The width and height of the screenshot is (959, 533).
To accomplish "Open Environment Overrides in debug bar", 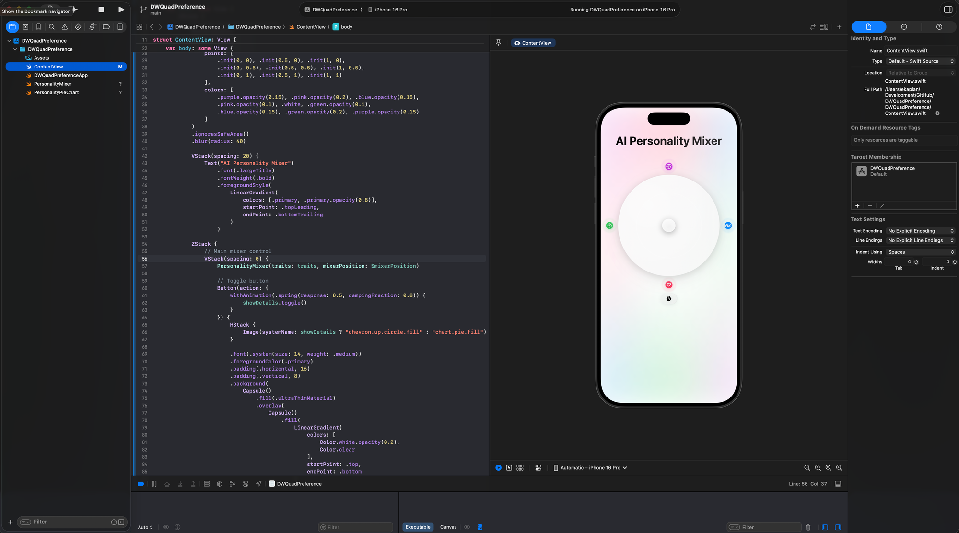I will pyautogui.click(x=246, y=484).
